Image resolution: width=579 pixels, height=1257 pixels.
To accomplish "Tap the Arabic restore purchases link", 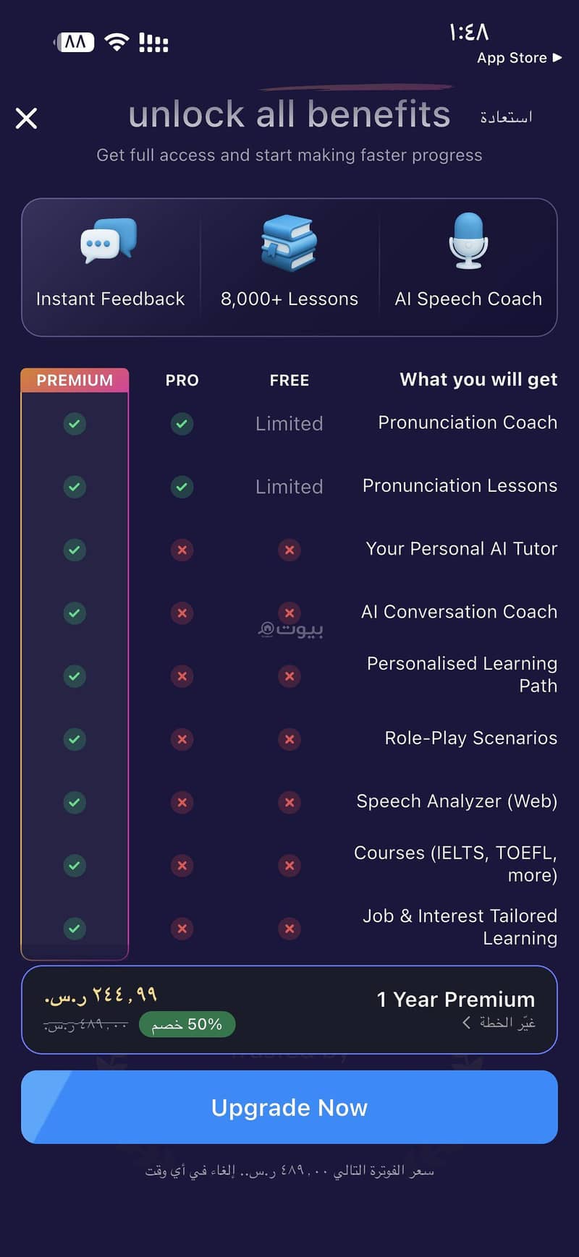I will [x=506, y=116].
